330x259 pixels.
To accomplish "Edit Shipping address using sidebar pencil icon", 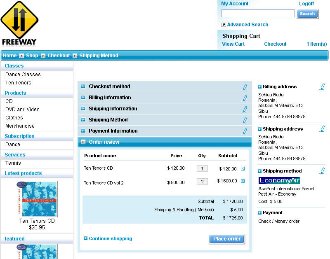I will (322, 129).
